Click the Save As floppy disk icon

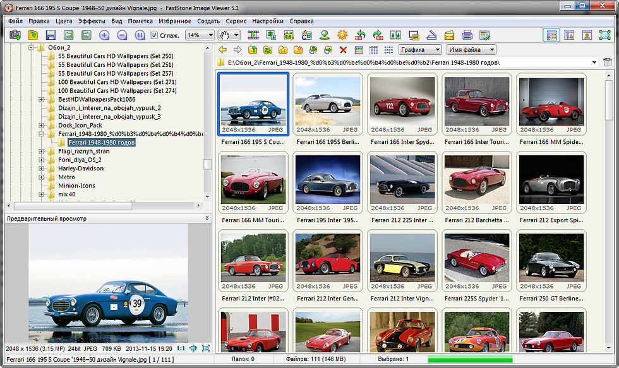(x=51, y=35)
